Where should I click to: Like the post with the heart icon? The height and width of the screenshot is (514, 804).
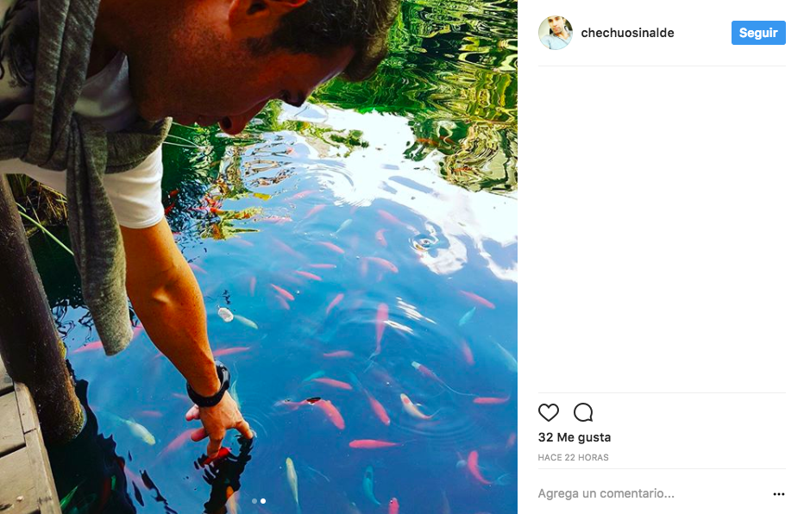pos(549,412)
